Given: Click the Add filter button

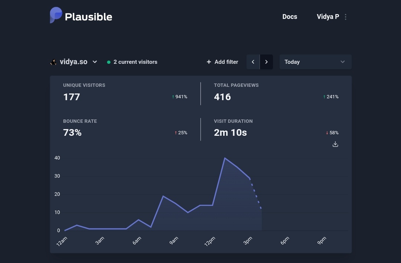Looking at the screenshot, I should pos(222,62).
